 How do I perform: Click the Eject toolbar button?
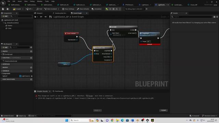[117, 9]
